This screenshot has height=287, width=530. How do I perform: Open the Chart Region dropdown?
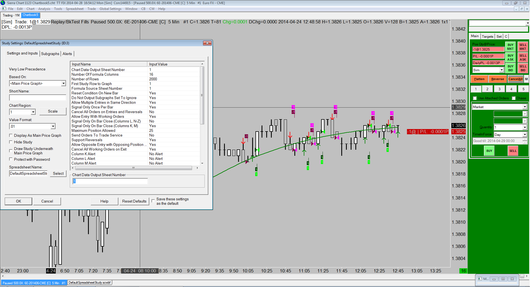tap(33, 112)
